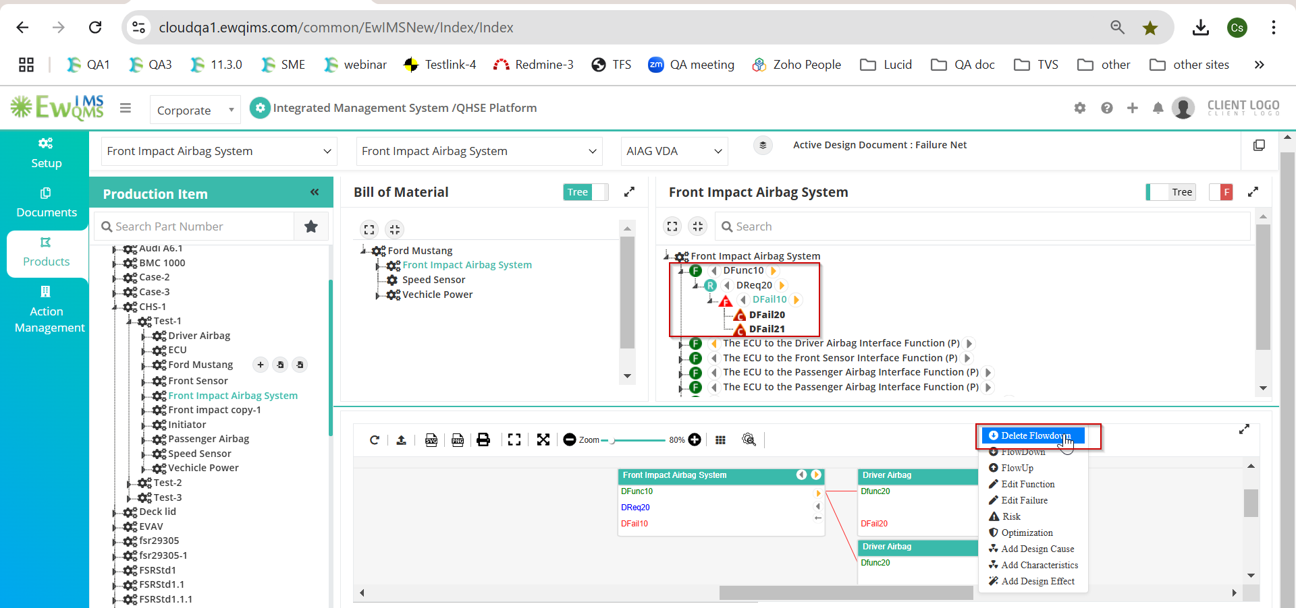
Task: Open the hamburger navigation menu
Action: click(125, 108)
